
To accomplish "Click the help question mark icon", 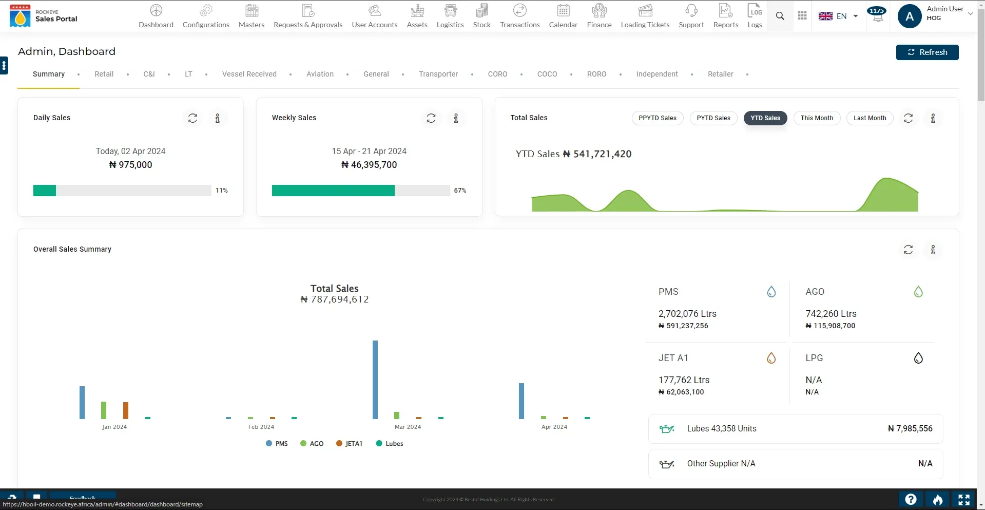I will 911,499.
